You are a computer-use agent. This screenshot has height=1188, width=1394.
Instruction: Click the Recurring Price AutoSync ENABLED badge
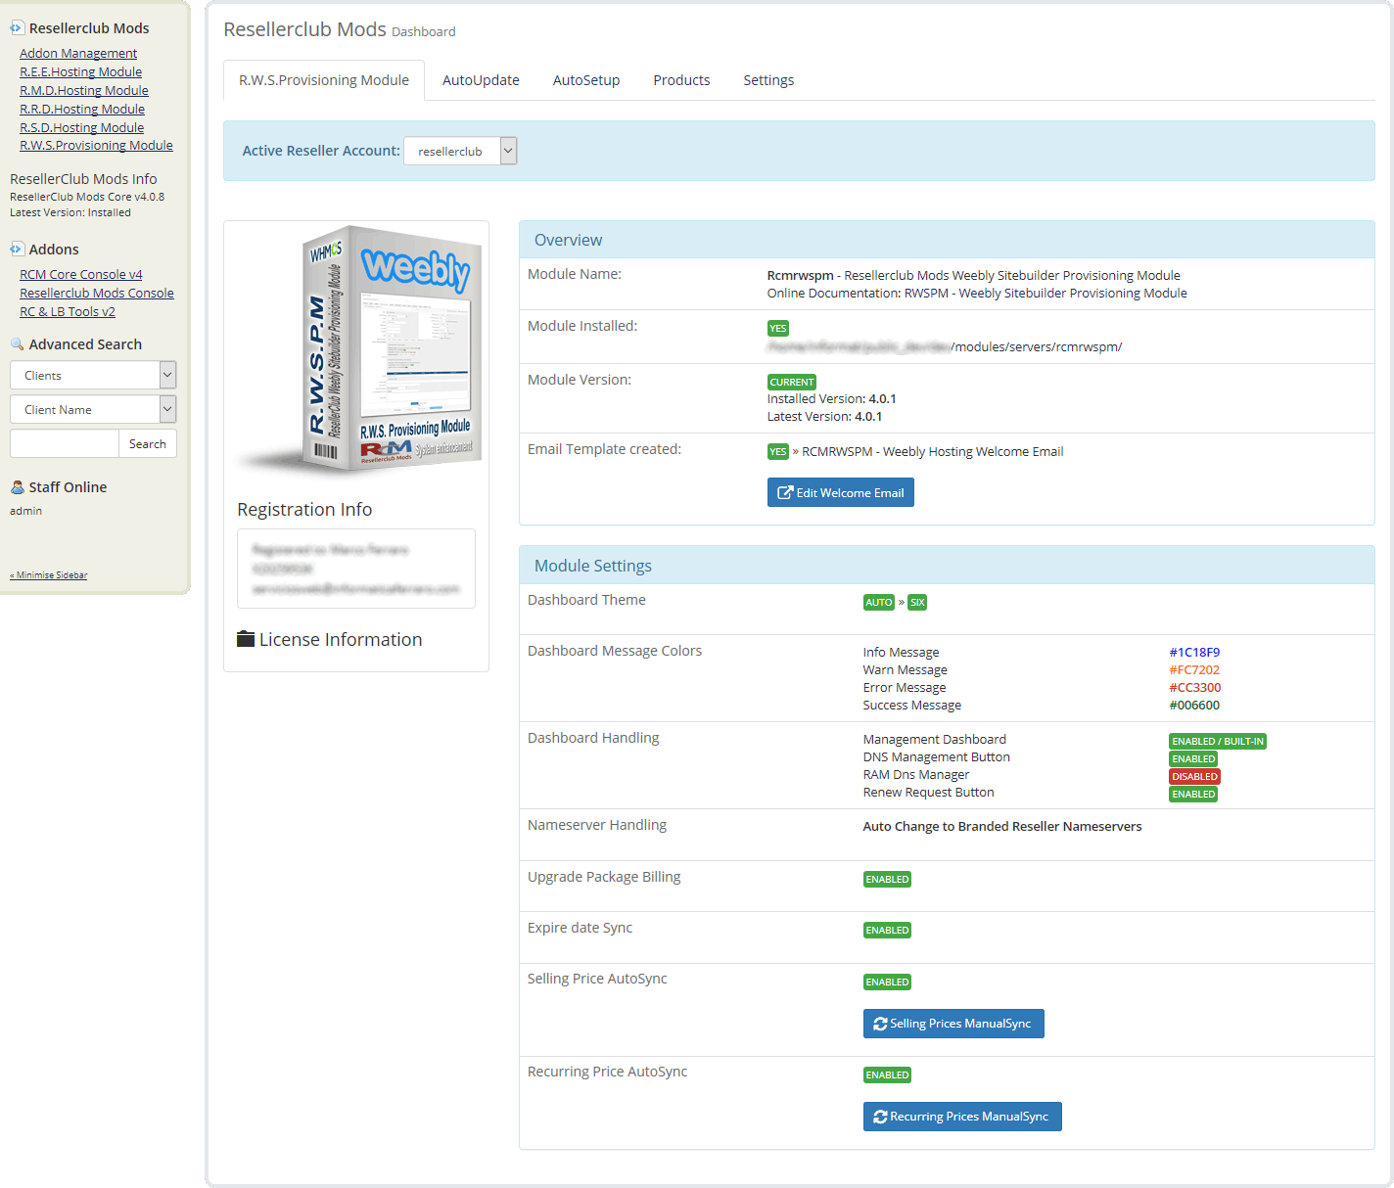(887, 1075)
